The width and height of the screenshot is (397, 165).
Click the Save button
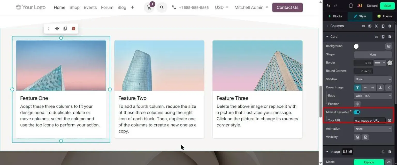click(387, 6)
